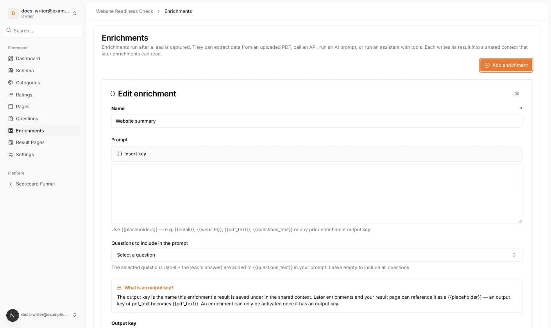551x328 pixels.
Task: Open the Result Pages icon
Action: click(11, 143)
